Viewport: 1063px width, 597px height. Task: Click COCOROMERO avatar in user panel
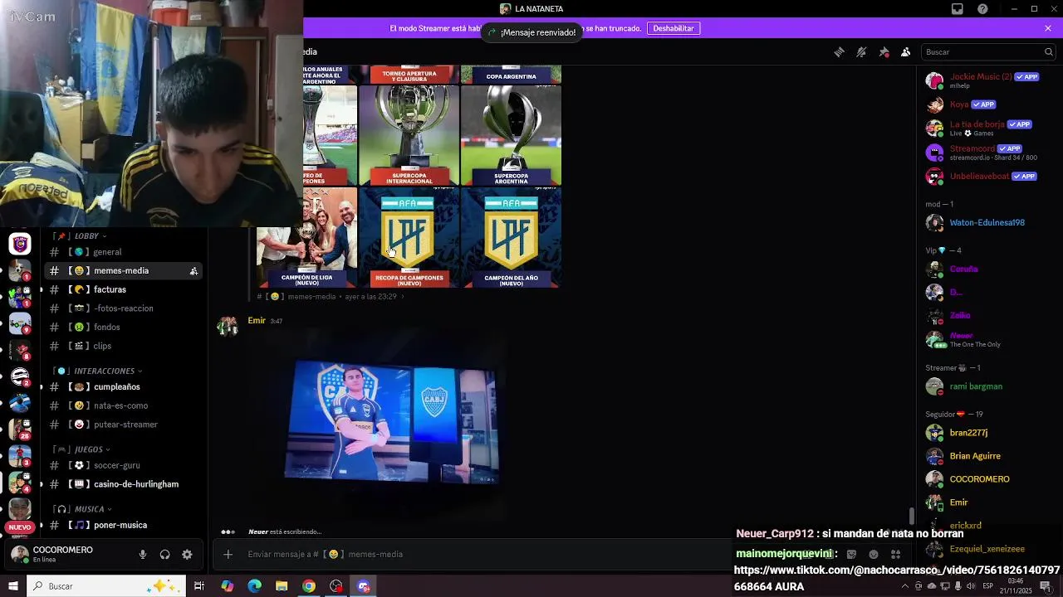pyautogui.click(x=20, y=555)
